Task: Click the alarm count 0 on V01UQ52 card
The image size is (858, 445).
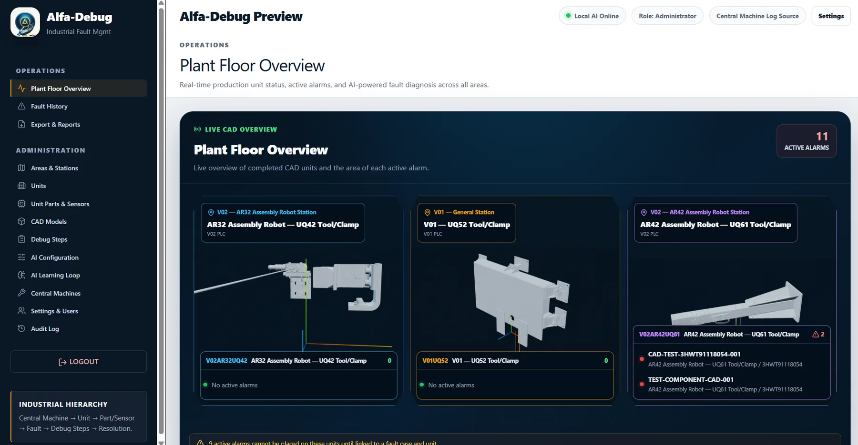Action: pyautogui.click(x=606, y=361)
